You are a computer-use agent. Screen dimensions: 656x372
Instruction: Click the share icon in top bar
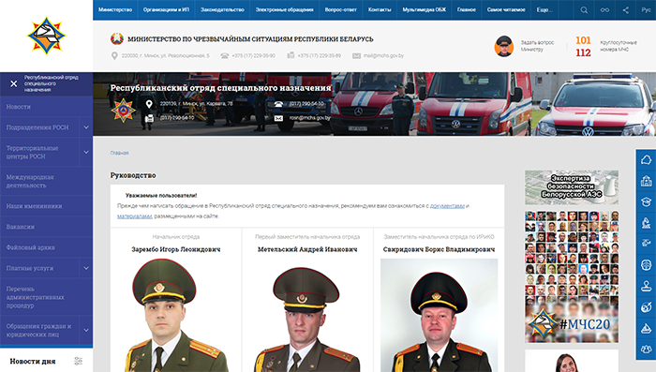click(625, 10)
